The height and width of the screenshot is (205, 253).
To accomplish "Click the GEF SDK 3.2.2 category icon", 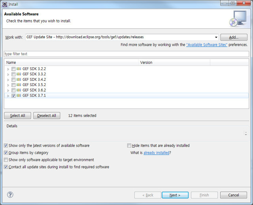I will (x=19, y=69).
